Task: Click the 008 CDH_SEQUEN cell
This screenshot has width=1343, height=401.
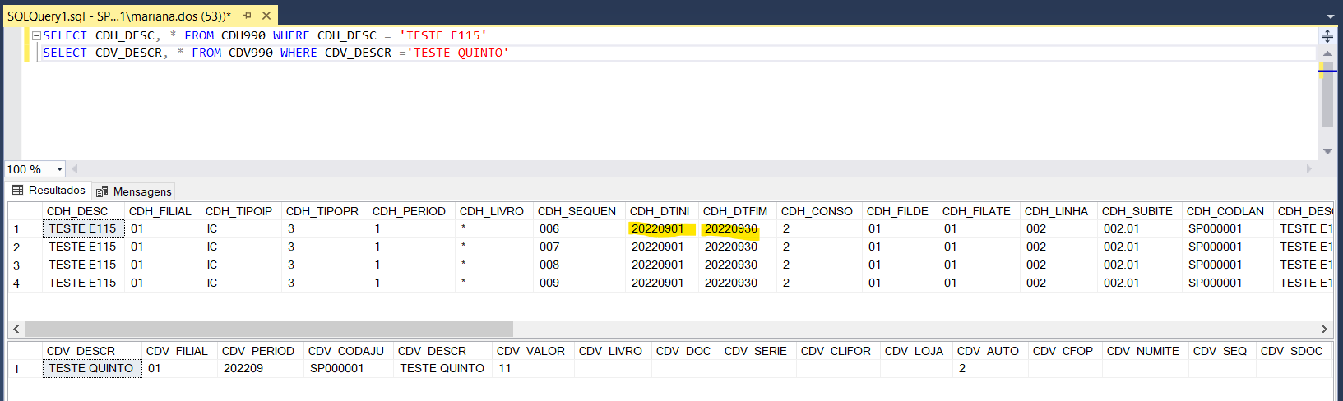Action: pos(579,265)
